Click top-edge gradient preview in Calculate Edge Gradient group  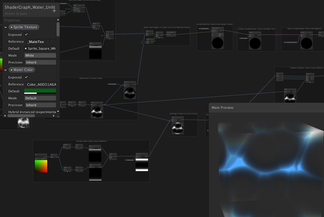(x=95, y=155)
